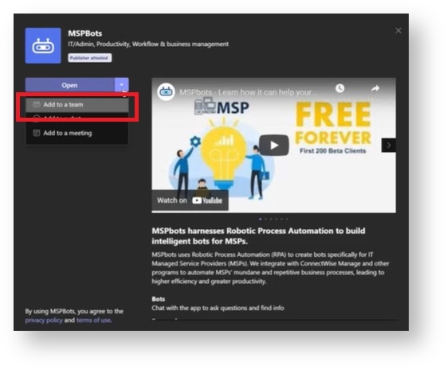Click the Publisher attested badge
The width and height of the screenshot is (447, 369).
(89, 58)
